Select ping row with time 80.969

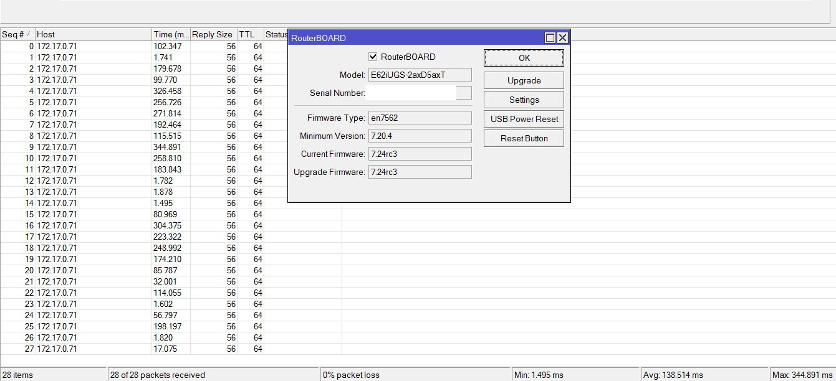click(171, 214)
